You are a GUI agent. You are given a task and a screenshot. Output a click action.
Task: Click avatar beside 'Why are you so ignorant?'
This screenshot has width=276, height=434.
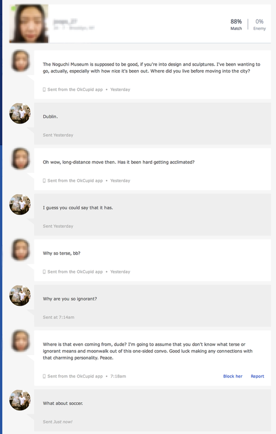click(x=20, y=295)
